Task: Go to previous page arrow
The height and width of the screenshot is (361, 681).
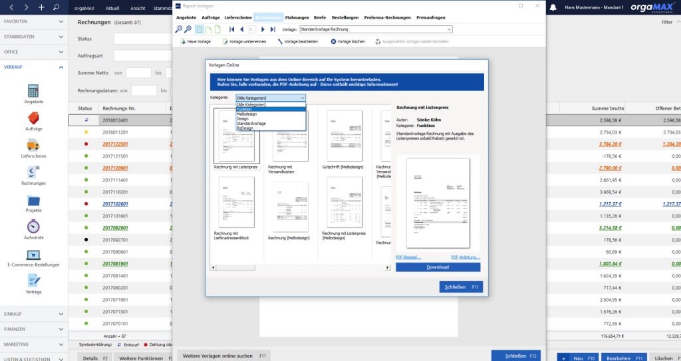Action: pos(242,29)
